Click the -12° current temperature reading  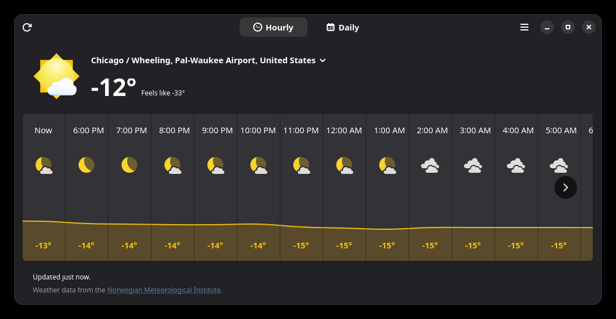tap(114, 87)
